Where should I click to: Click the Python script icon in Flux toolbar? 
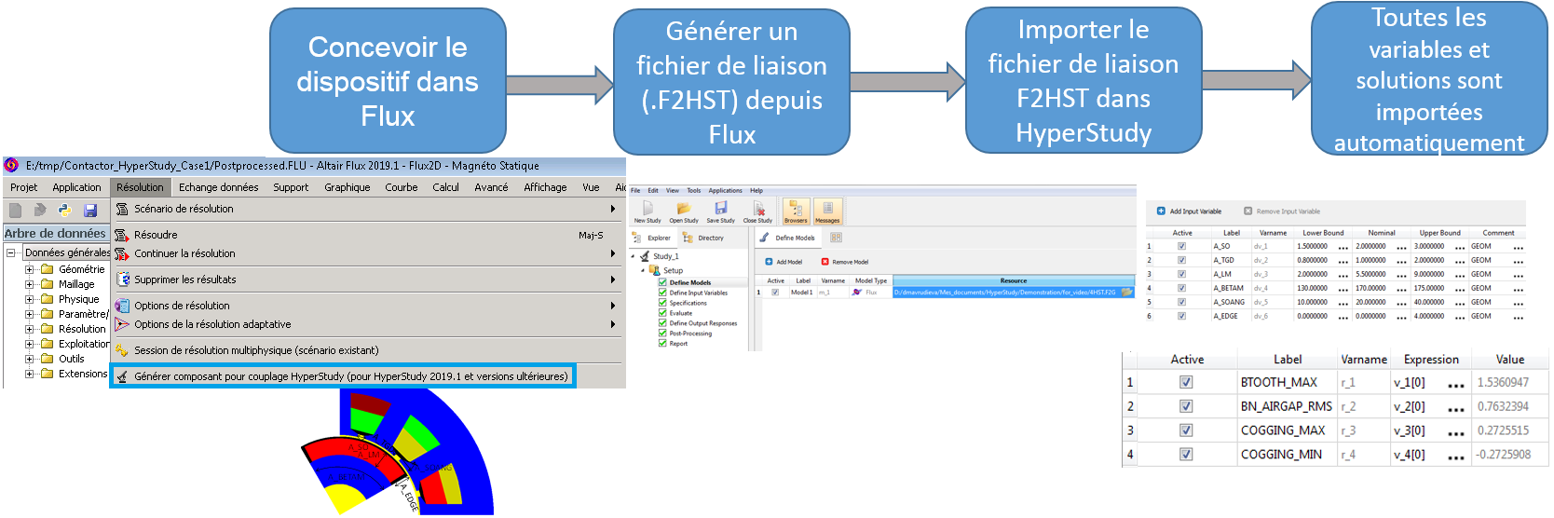(65, 211)
